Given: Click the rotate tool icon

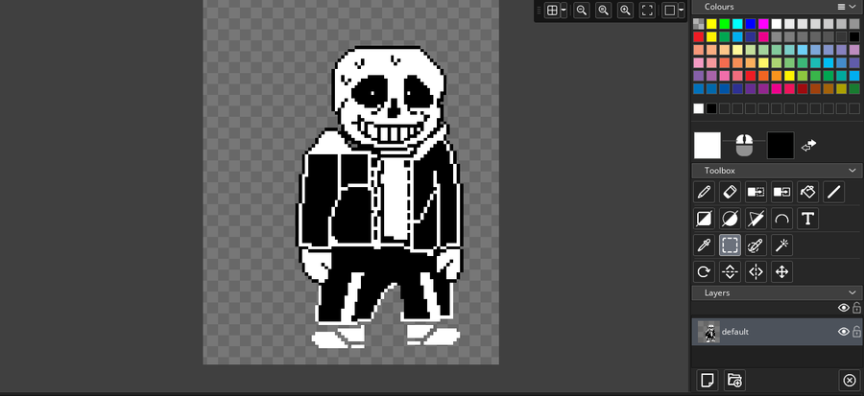Looking at the screenshot, I should click(704, 271).
